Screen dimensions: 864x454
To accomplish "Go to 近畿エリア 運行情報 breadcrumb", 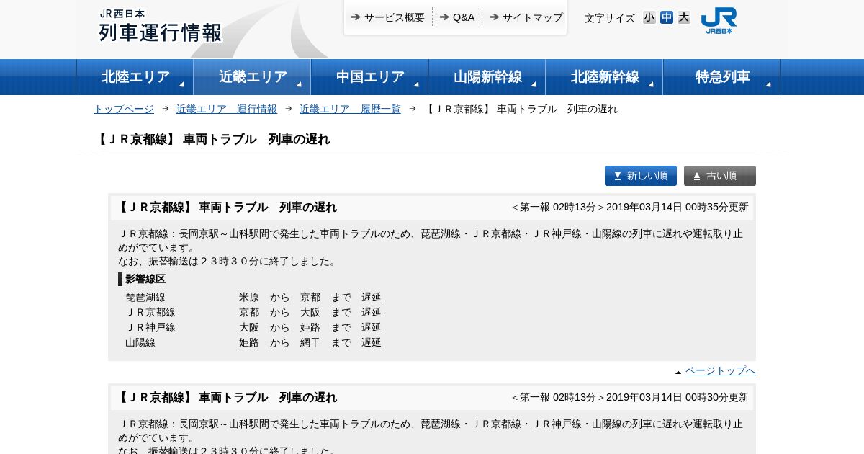I will [x=227, y=109].
